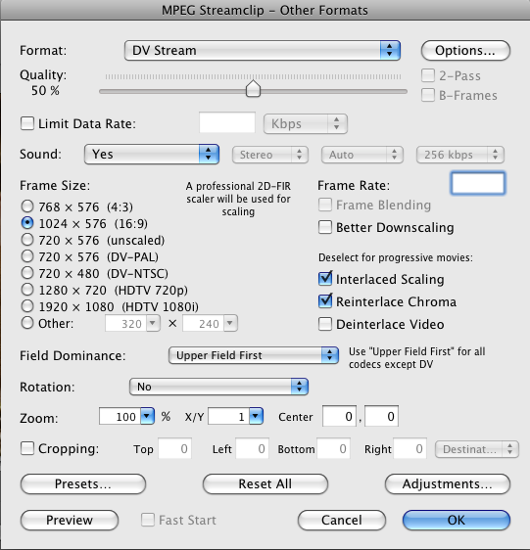Enable the Cropping checkbox
The image size is (530, 550).
27,448
